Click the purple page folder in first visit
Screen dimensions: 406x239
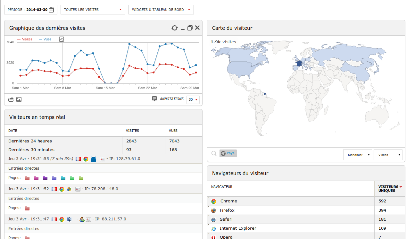(45, 178)
